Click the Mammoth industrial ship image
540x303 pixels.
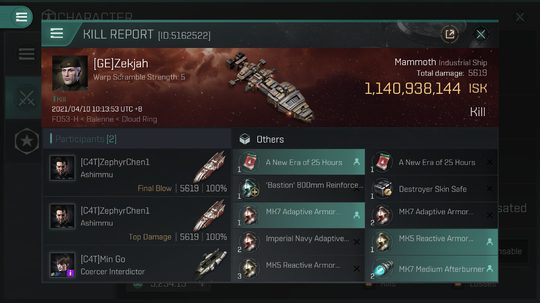270,86
